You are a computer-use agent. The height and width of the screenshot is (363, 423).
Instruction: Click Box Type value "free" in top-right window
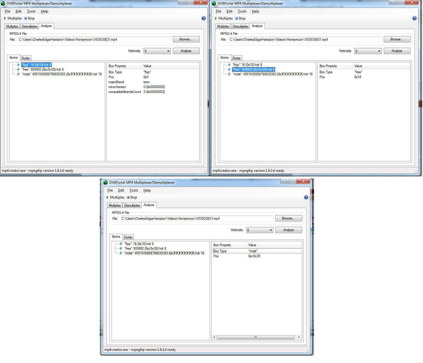(x=358, y=72)
